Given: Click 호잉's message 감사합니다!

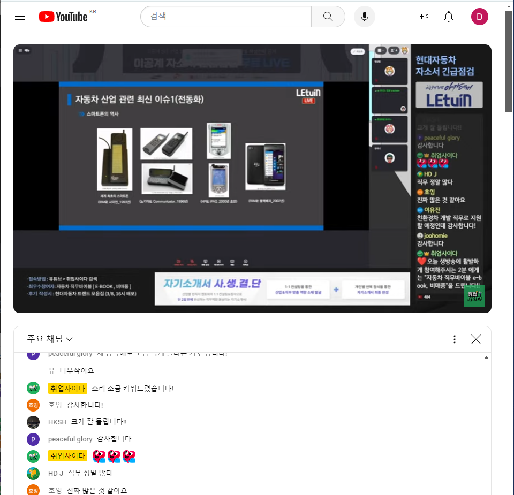Looking at the screenshot, I should [85, 405].
